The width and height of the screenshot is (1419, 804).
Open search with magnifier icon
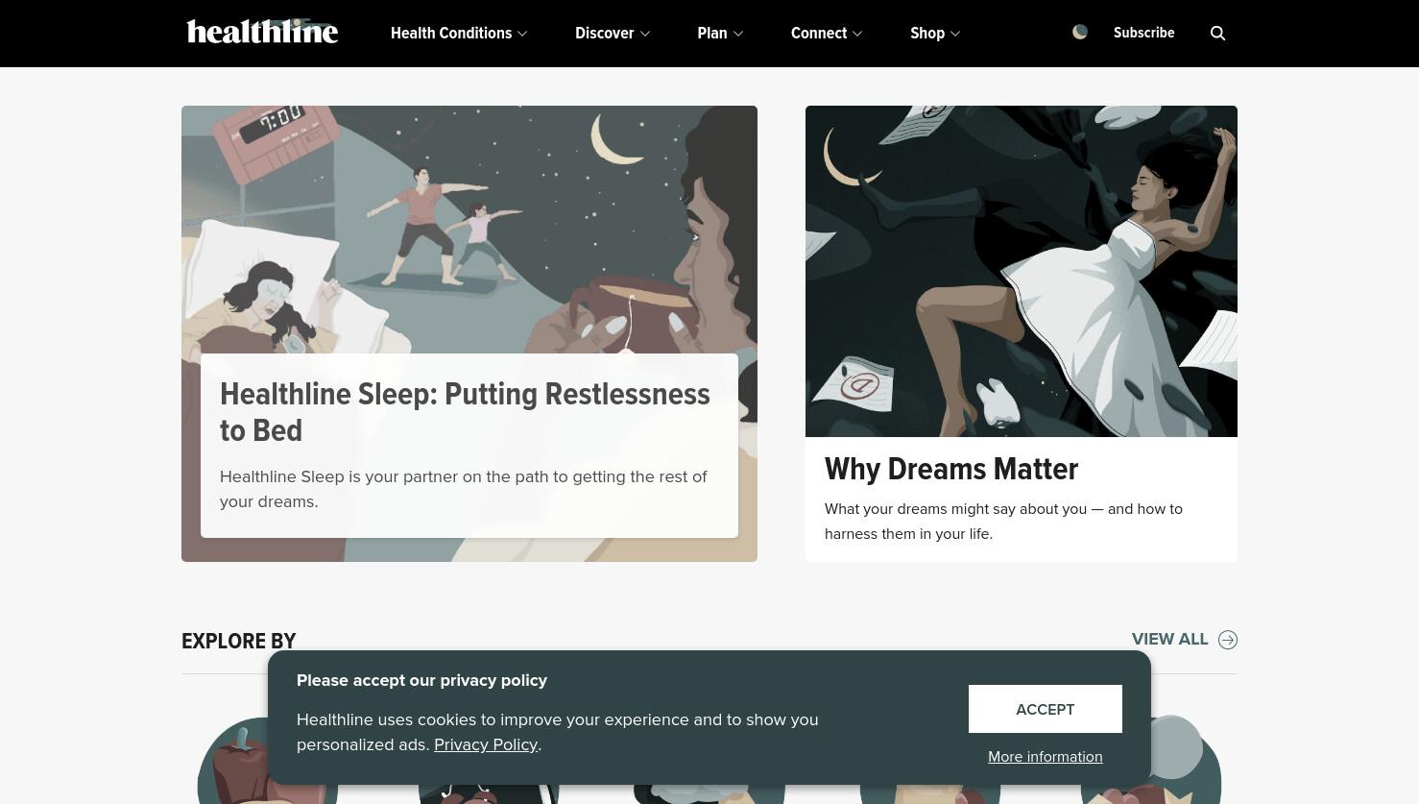coord(1217,34)
